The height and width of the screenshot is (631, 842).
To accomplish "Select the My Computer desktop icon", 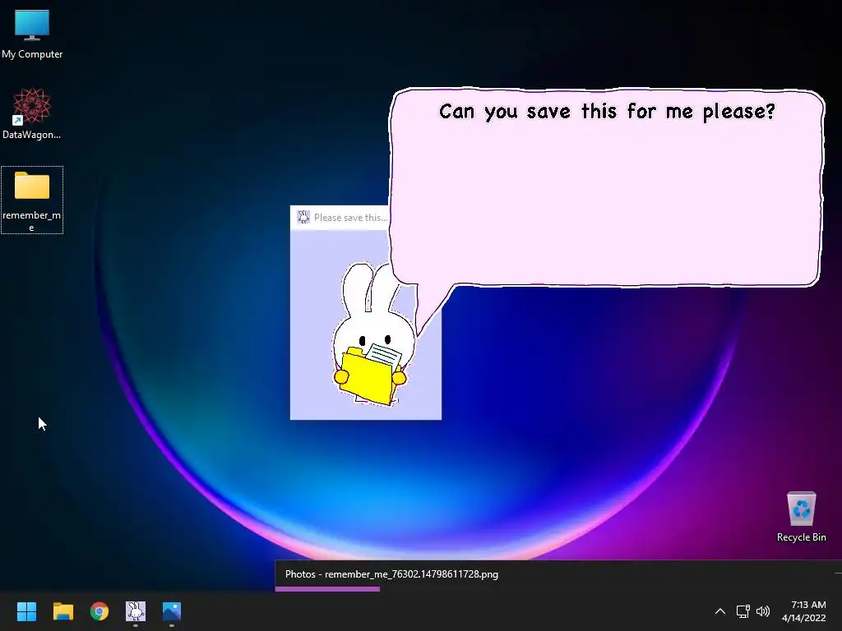I will coord(32,35).
